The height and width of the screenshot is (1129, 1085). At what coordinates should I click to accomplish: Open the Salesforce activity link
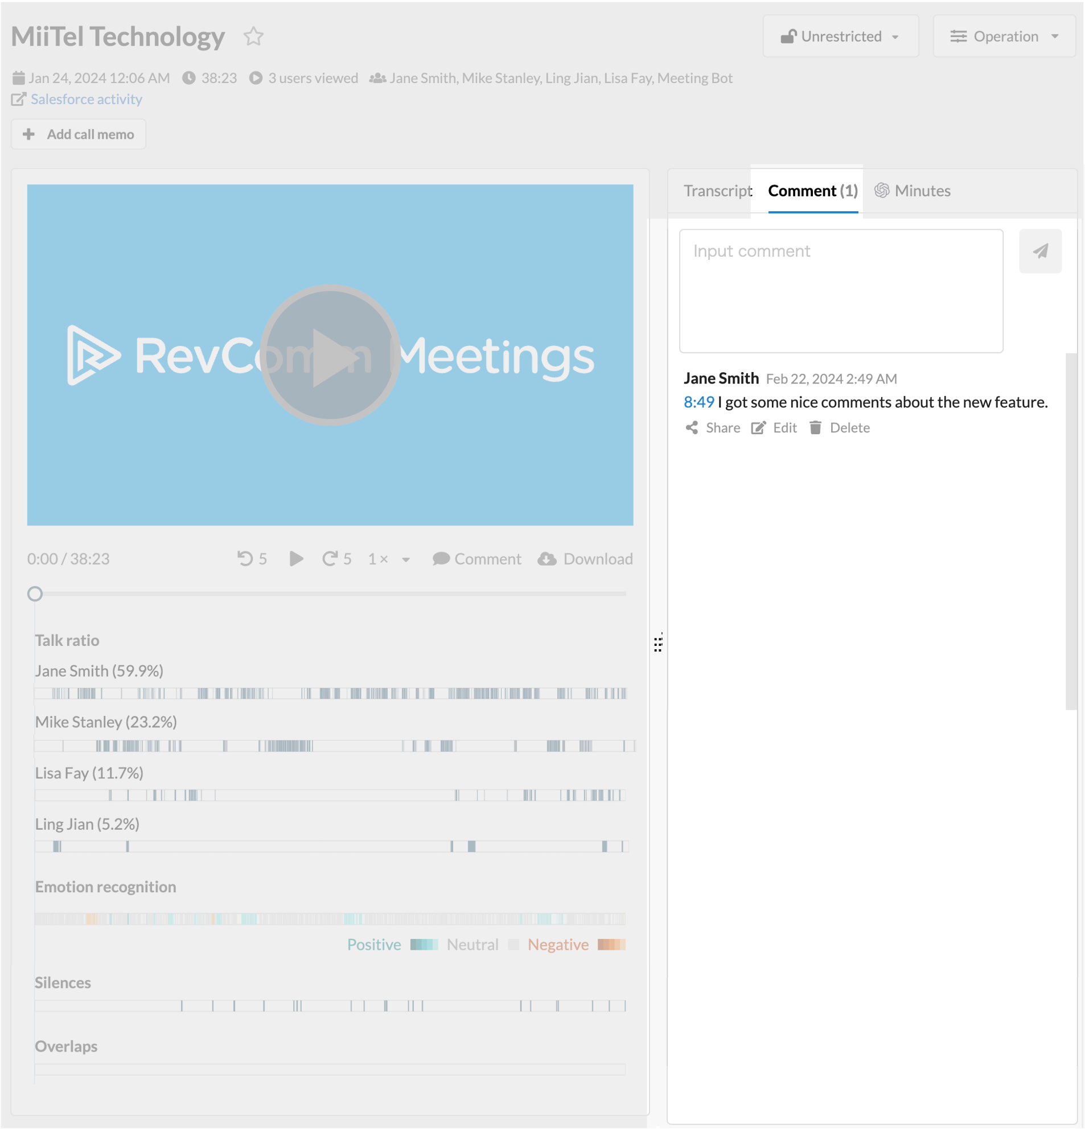point(87,99)
